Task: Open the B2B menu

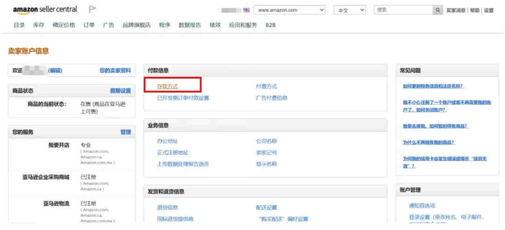Action: pyautogui.click(x=271, y=25)
